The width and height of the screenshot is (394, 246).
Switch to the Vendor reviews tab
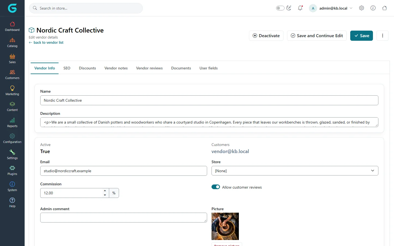(x=149, y=68)
